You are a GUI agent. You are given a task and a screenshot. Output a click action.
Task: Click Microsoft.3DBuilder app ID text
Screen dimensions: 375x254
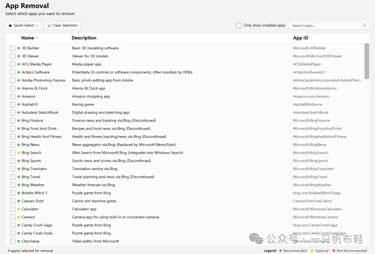point(309,48)
